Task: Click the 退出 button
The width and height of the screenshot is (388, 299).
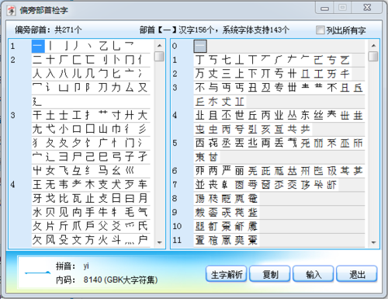Action: (357, 274)
